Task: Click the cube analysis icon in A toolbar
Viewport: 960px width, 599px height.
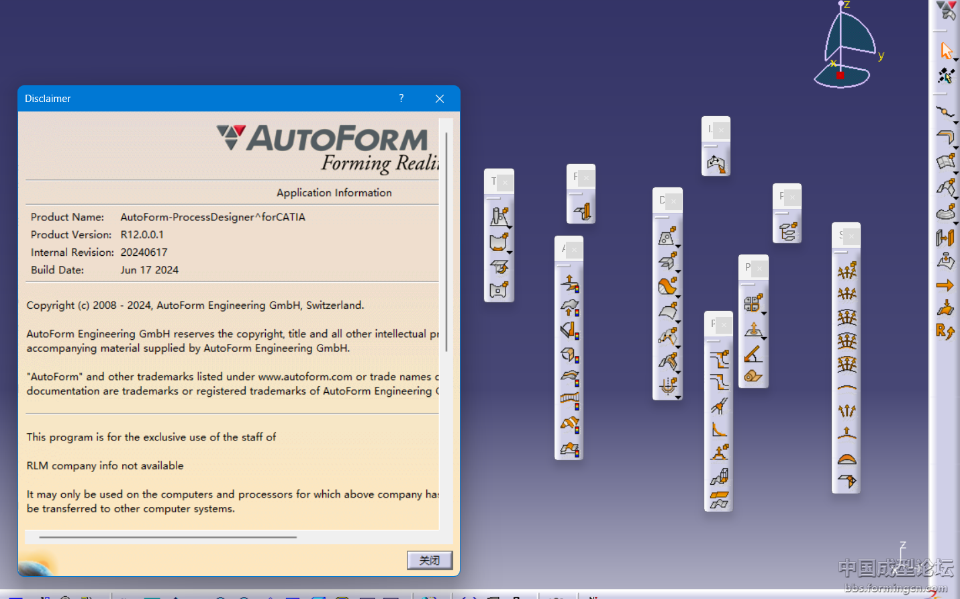Action: pos(570,354)
